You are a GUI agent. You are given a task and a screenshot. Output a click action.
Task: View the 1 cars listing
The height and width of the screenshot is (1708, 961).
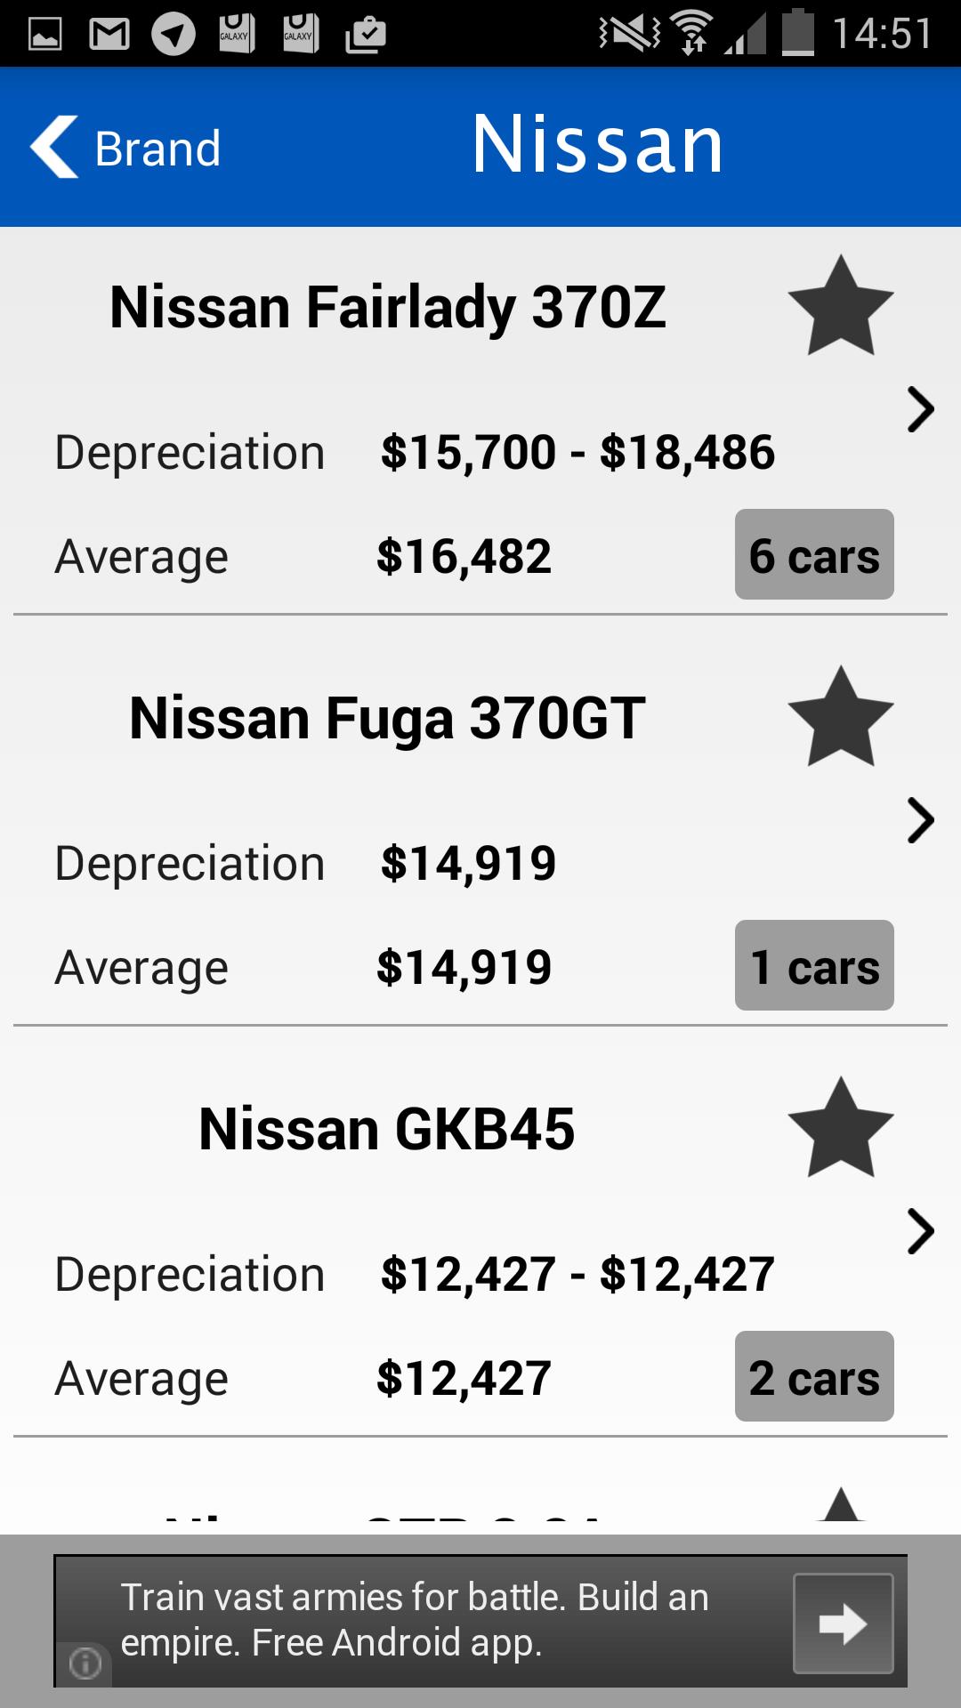(x=814, y=966)
